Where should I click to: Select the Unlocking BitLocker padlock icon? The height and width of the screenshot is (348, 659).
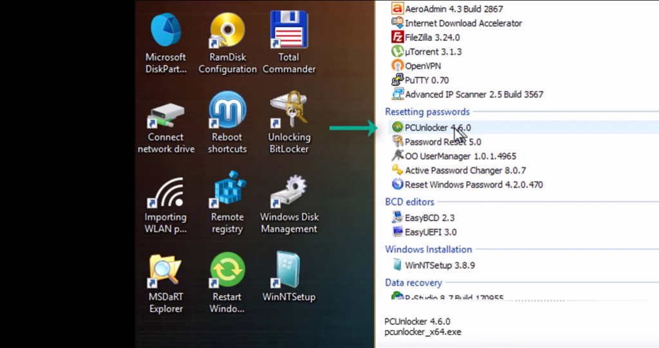289,110
